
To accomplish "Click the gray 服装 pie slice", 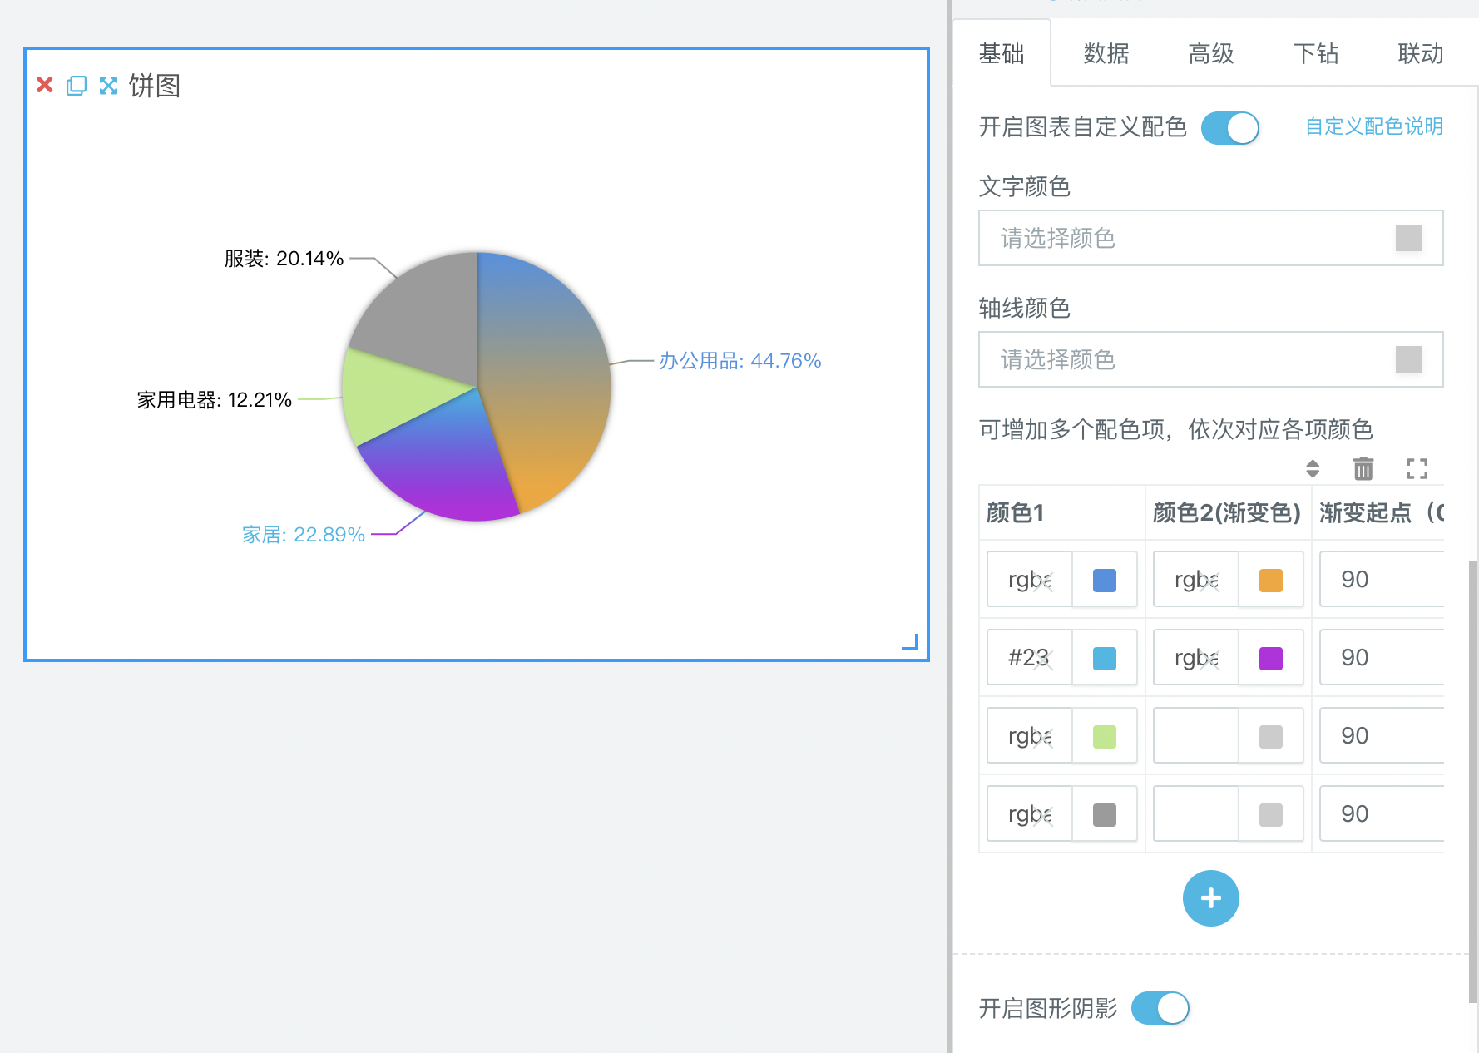I will (424, 320).
